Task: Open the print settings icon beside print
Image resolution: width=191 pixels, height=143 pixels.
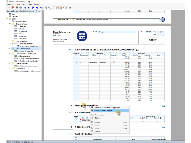Action: [x=21, y=8]
